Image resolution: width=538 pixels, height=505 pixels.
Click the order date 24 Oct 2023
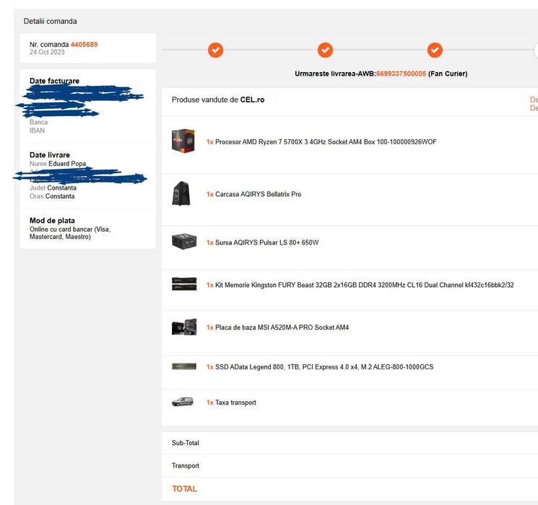(47, 52)
